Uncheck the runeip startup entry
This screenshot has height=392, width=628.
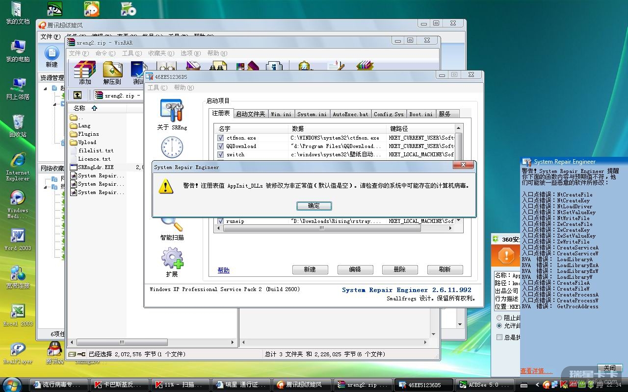point(220,221)
